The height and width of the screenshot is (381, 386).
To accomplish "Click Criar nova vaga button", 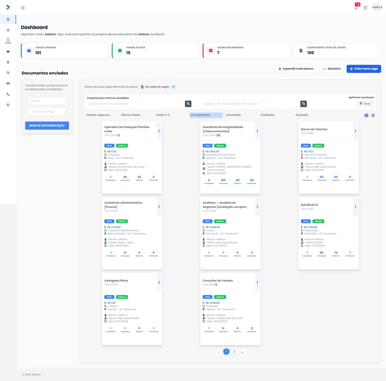I will (x=364, y=69).
